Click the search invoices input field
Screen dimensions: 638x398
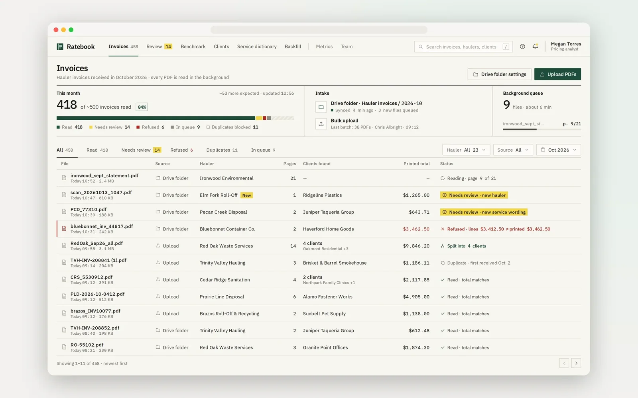click(463, 47)
